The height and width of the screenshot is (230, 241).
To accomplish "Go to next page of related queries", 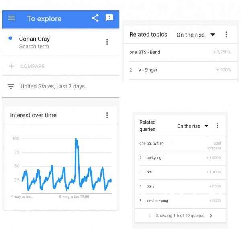I will coord(211,216).
